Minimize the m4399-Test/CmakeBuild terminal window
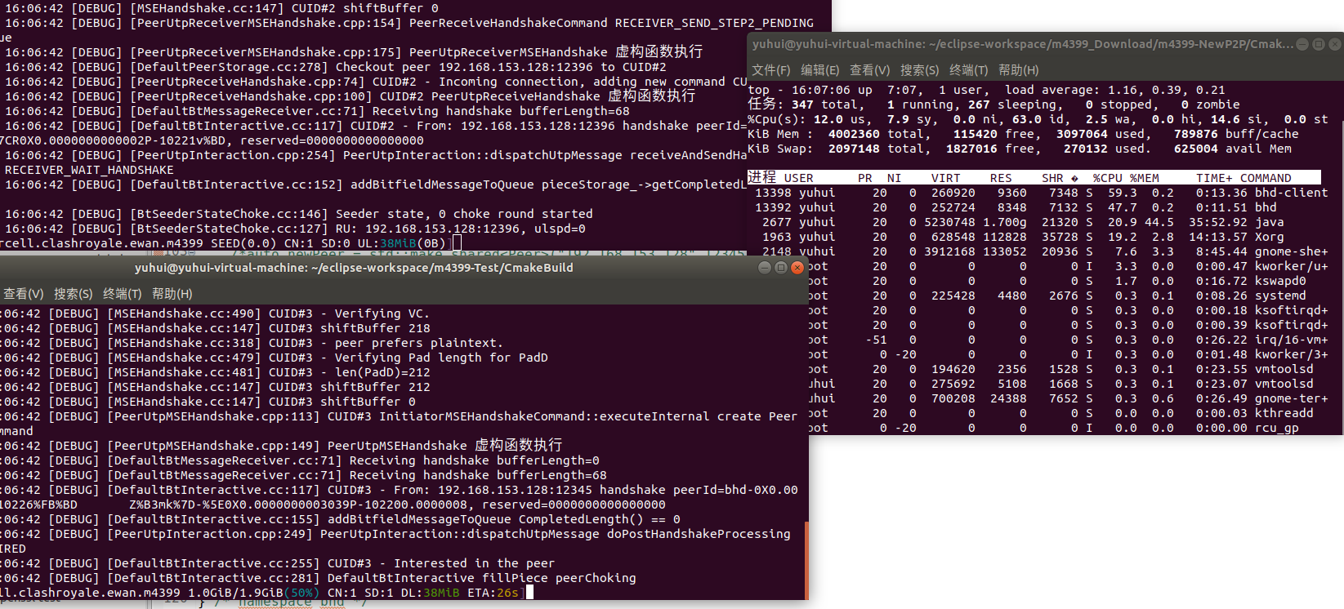 coord(765,268)
